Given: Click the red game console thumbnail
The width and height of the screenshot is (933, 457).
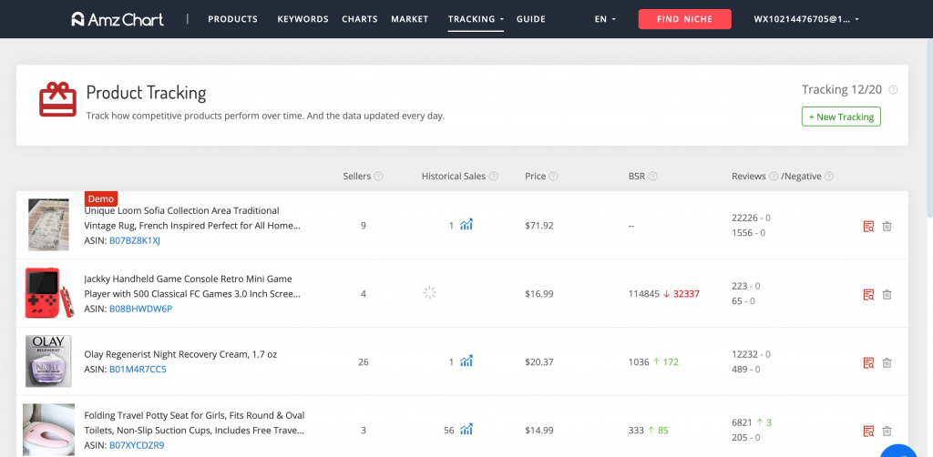Looking at the screenshot, I should (49, 292).
